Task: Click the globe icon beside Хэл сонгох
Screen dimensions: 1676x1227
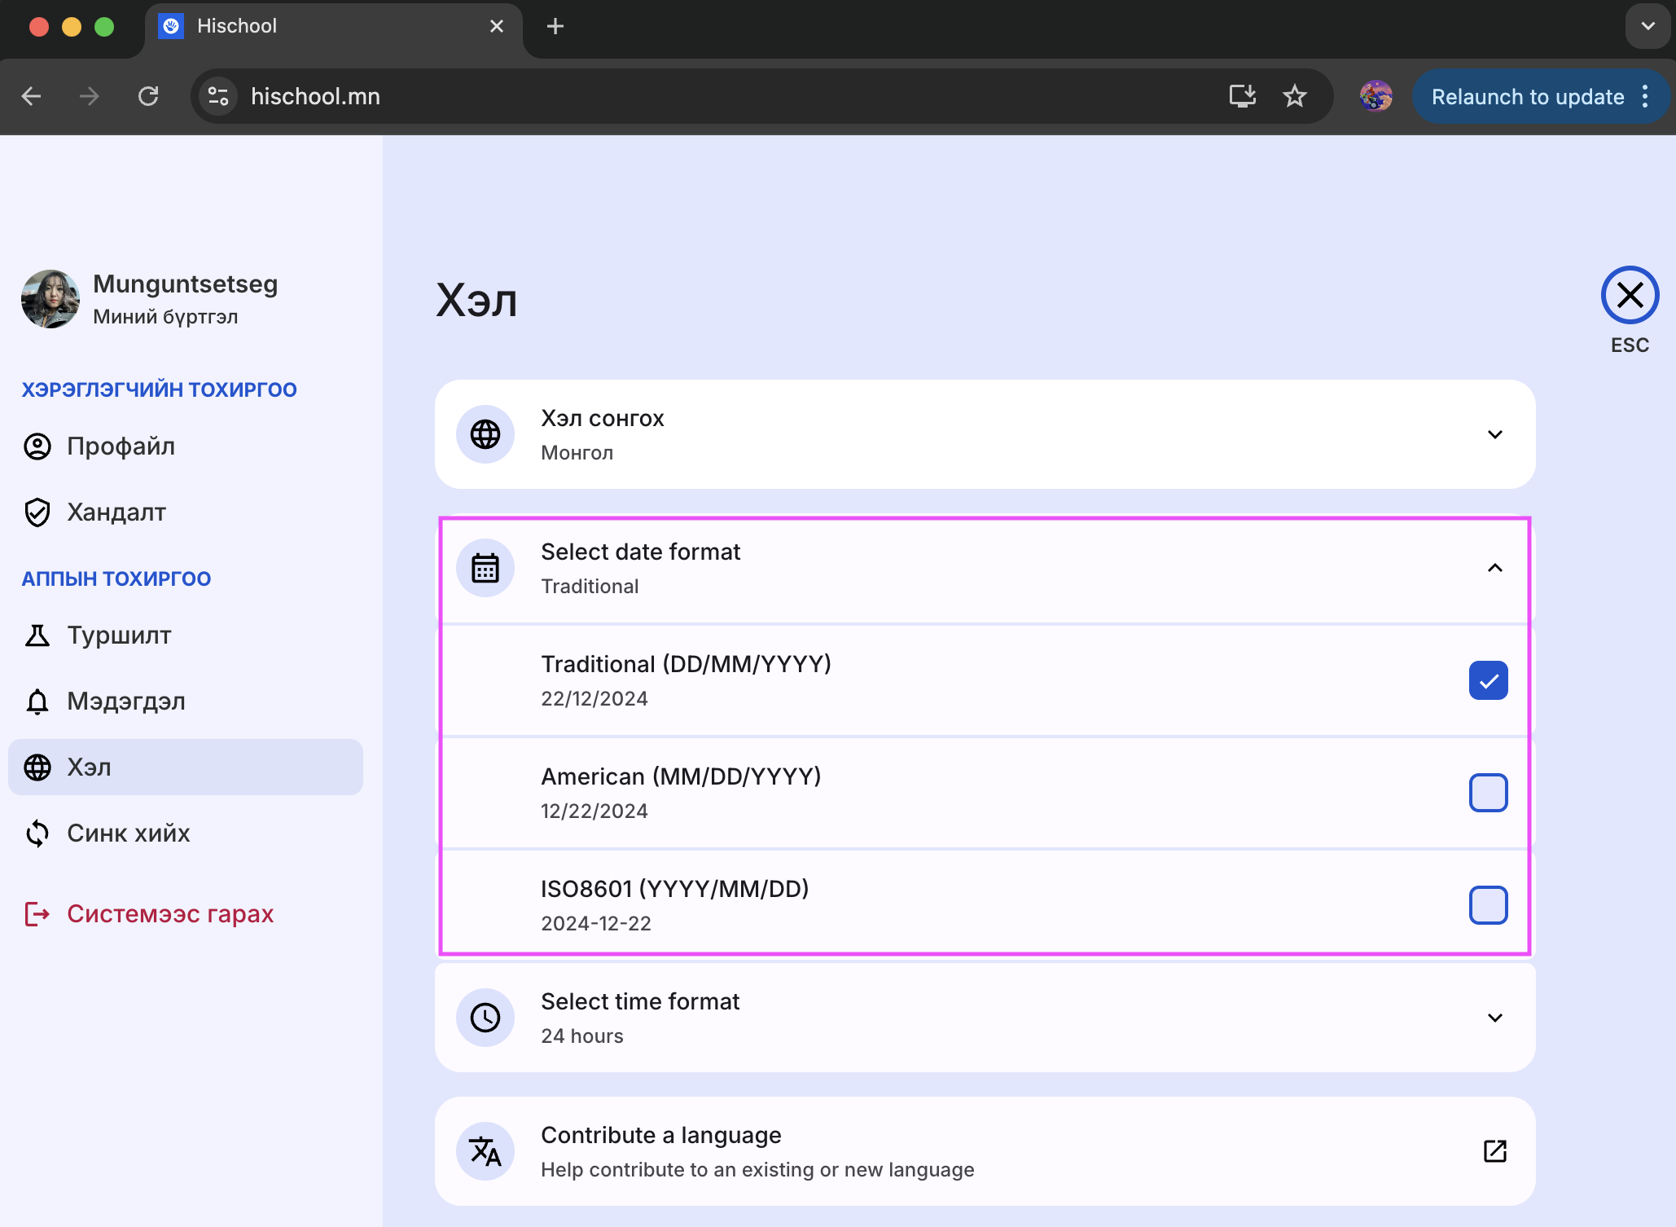Action: 485,434
